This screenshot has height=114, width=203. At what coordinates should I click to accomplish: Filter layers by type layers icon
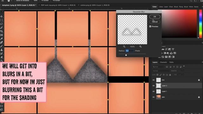(174, 67)
